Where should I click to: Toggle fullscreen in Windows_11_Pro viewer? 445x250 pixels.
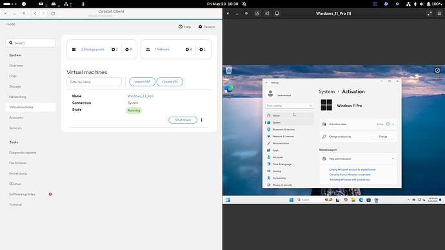430,14
